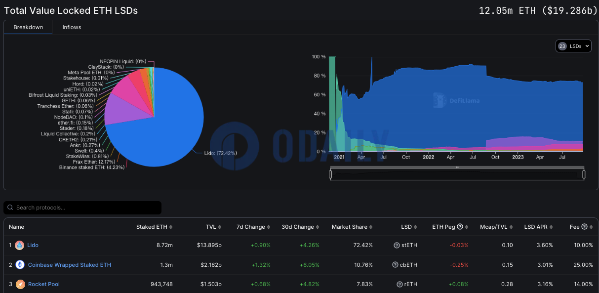Viewport: 599px width, 293px height.
Task: Open the LSDs selector dropdown
Action: (x=573, y=46)
